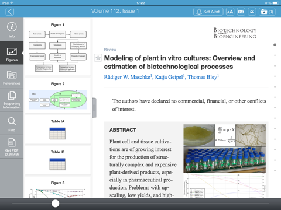Open text size AA settings
Screen dimensions: 281x210
click(x=230, y=12)
